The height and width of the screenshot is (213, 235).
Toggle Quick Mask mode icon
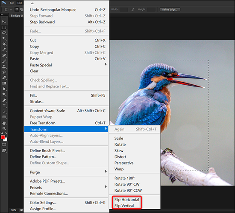click(4, 144)
